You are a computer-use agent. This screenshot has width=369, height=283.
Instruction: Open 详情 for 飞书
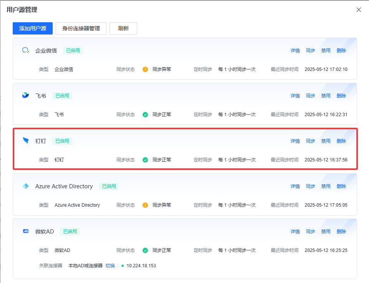295,96
